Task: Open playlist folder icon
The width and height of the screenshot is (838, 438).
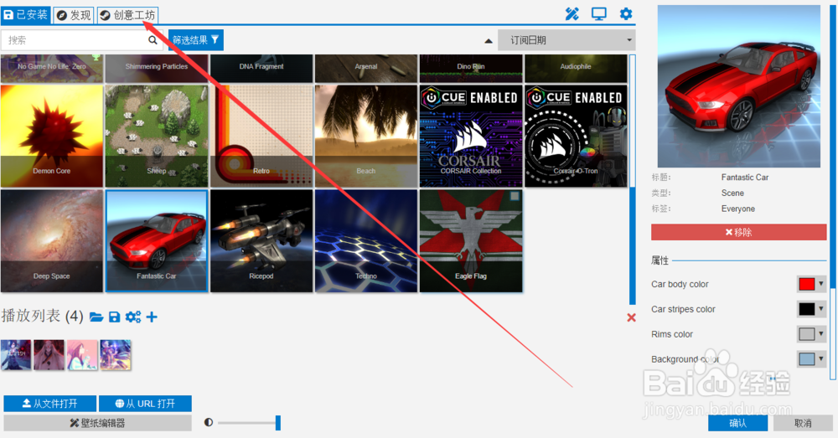Action: pos(96,317)
